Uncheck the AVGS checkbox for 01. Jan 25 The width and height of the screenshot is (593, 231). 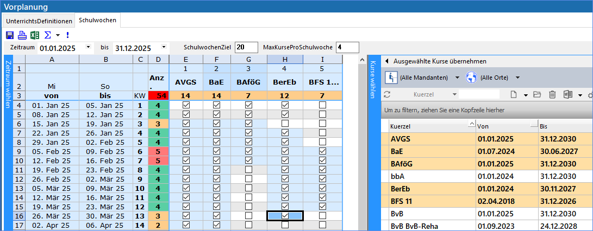(186, 105)
